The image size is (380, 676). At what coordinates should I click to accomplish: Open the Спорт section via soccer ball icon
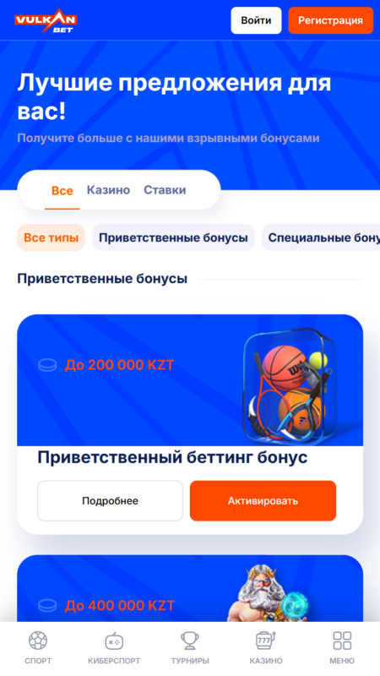[x=38, y=641]
